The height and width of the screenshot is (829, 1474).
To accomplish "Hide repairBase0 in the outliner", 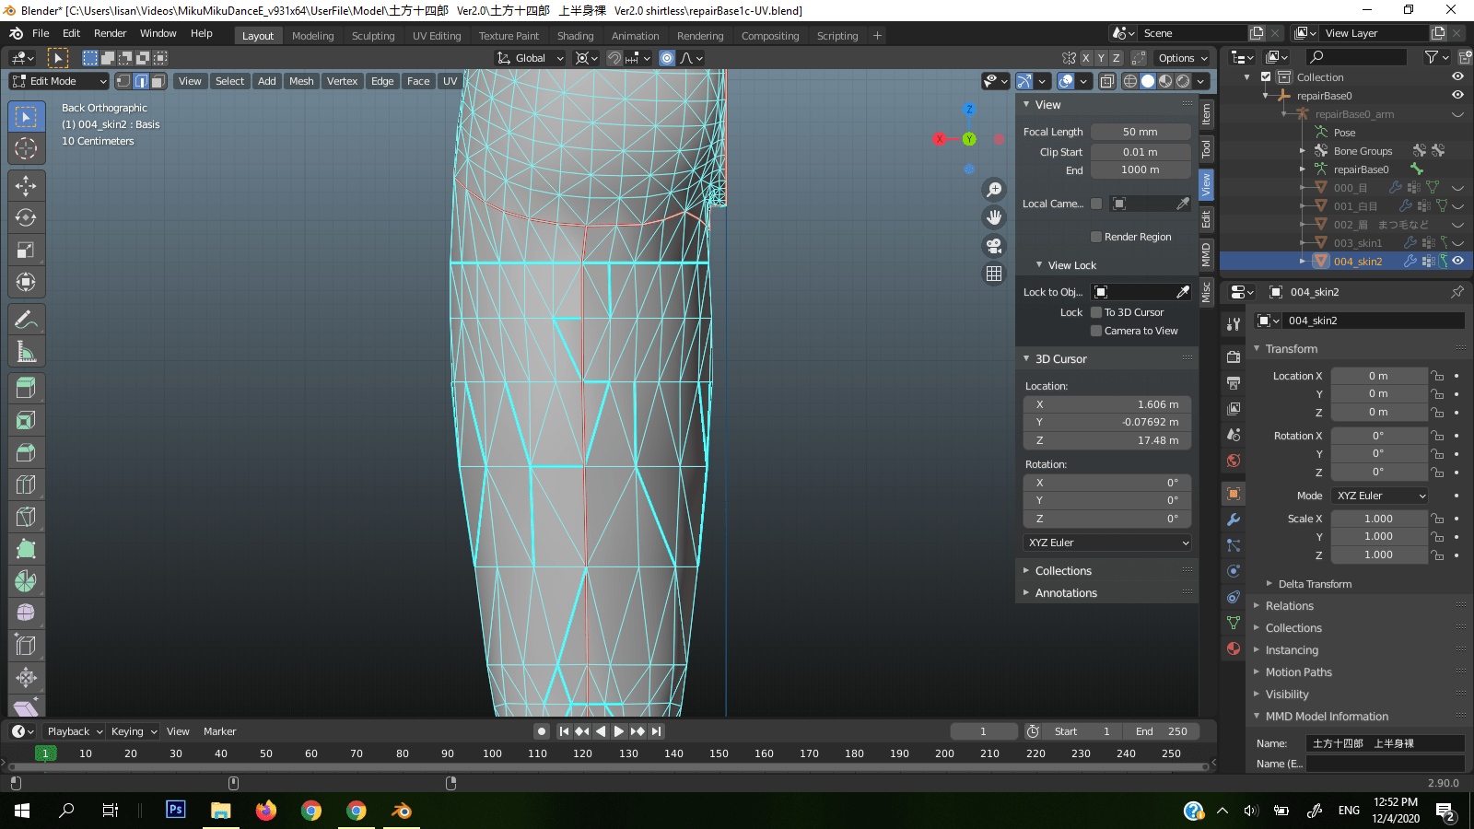I will [1457, 95].
